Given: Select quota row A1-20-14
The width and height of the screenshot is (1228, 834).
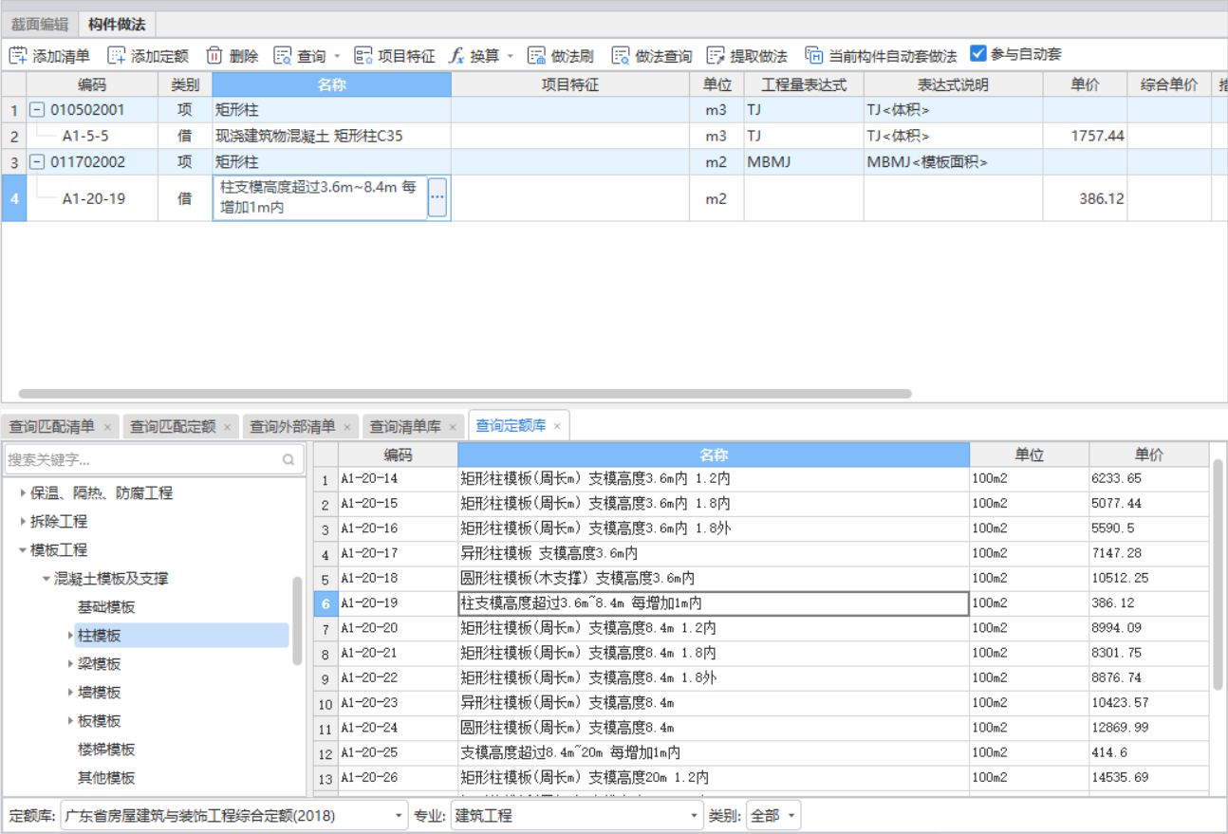Looking at the screenshot, I should [761, 479].
